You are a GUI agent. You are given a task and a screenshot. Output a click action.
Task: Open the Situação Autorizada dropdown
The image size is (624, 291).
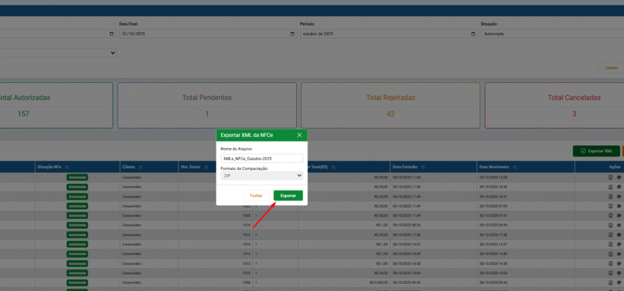point(552,34)
